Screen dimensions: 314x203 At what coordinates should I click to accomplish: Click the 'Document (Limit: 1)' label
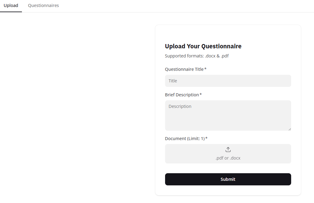point(185,139)
